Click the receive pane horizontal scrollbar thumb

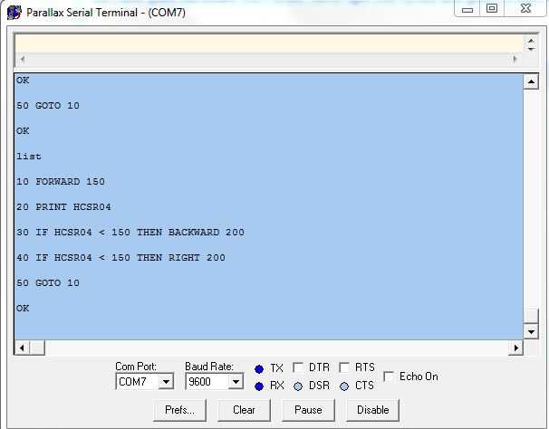(x=37, y=348)
